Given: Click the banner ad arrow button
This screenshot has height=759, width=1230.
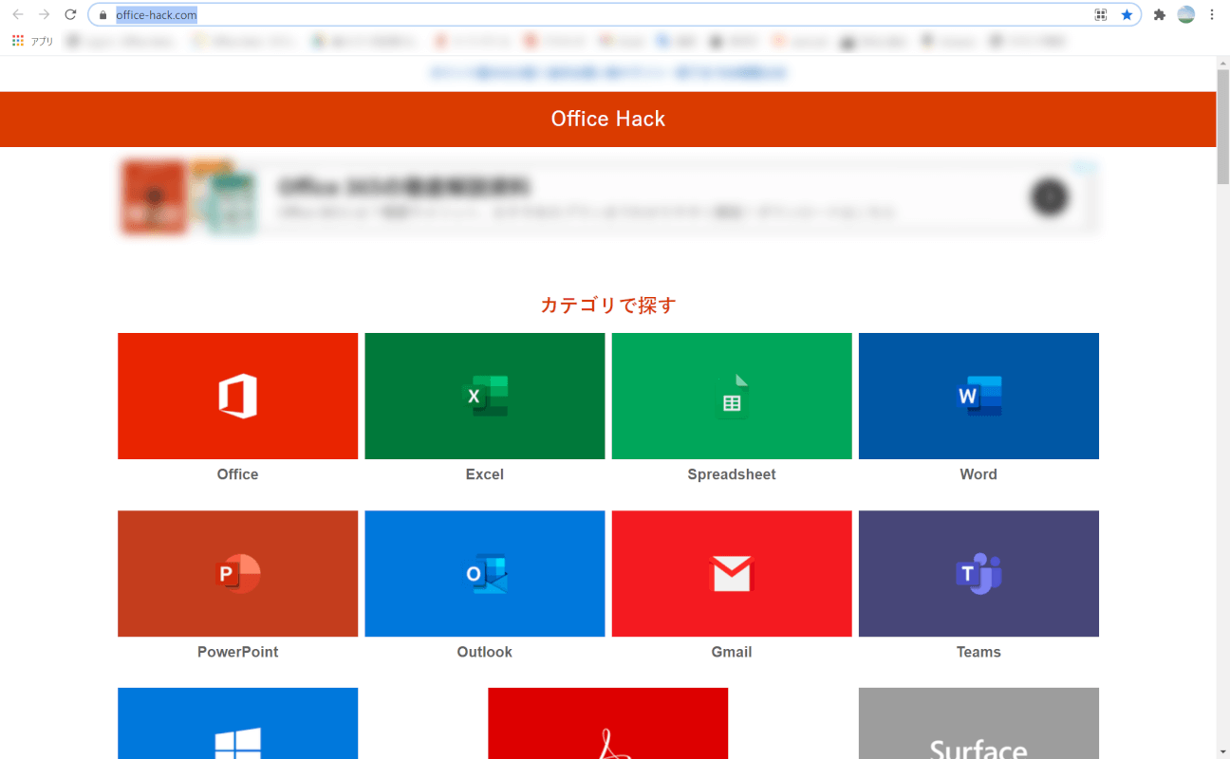Looking at the screenshot, I should coord(1050,196).
